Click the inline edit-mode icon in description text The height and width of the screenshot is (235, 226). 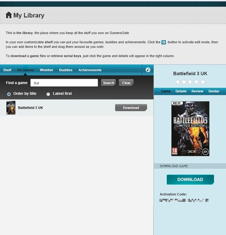[164, 42]
